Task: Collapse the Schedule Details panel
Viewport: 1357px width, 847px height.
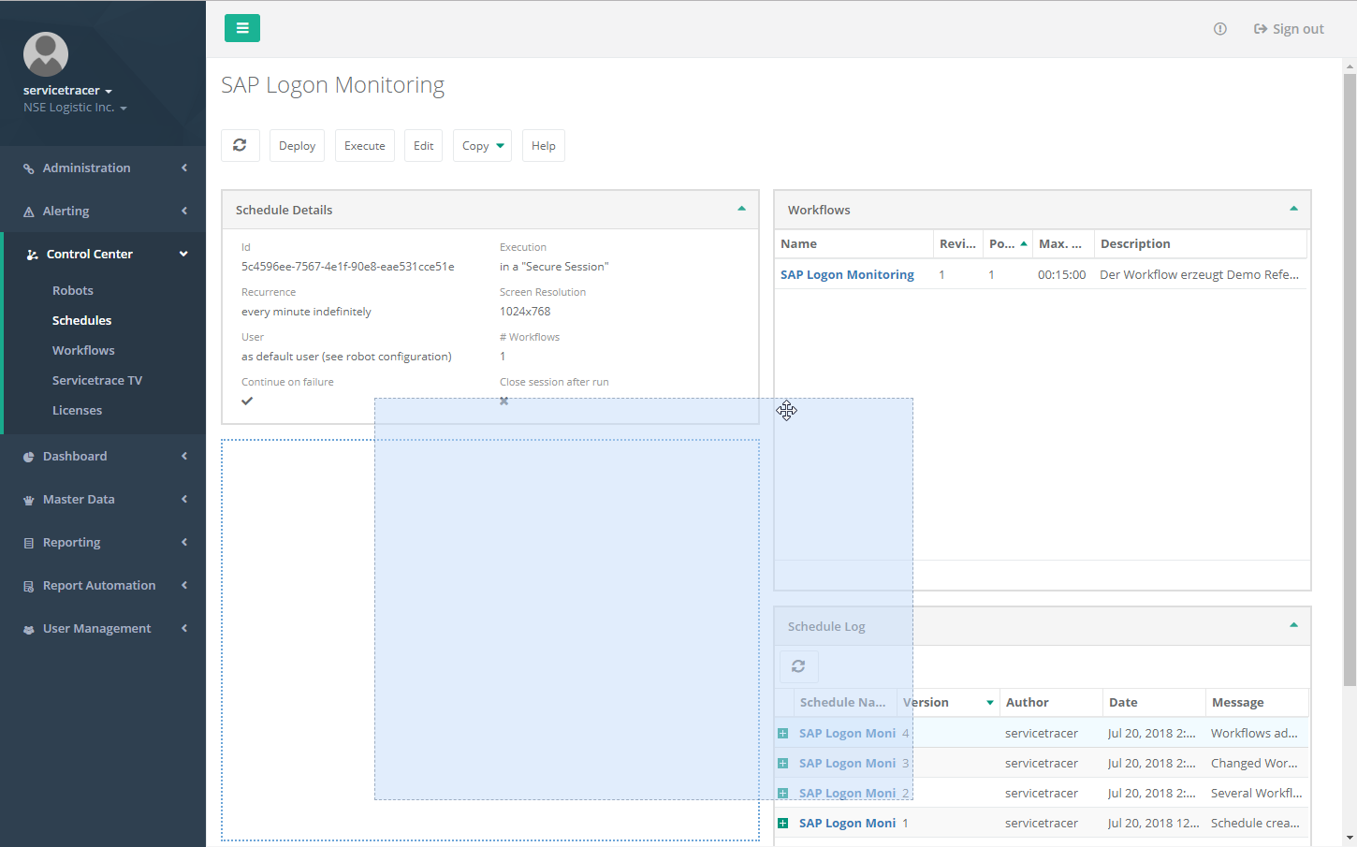Action: point(741,209)
